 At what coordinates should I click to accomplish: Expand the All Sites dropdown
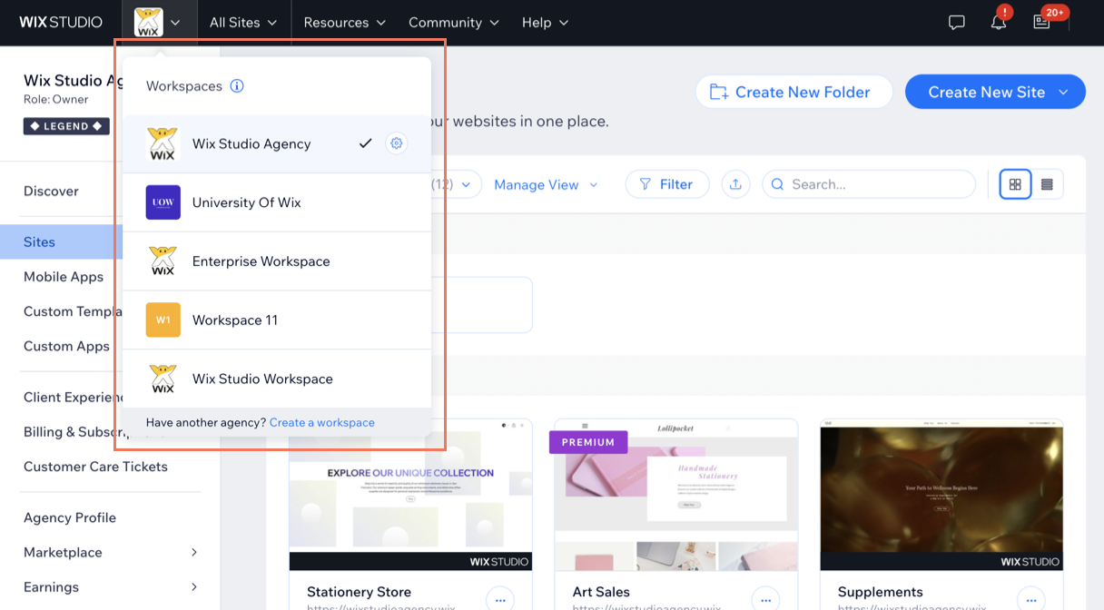(x=243, y=23)
